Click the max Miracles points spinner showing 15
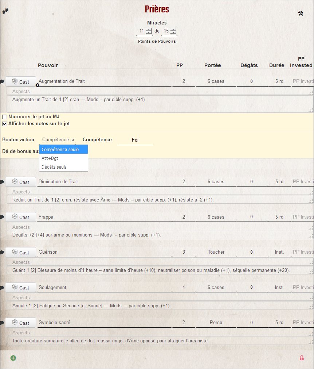 pyautogui.click(x=166, y=31)
